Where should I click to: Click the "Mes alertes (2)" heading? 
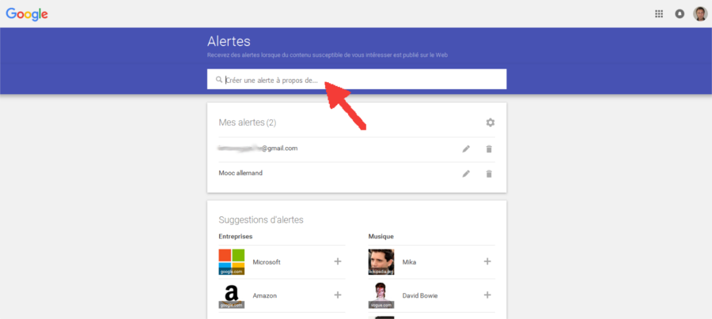click(x=248, y=122)
